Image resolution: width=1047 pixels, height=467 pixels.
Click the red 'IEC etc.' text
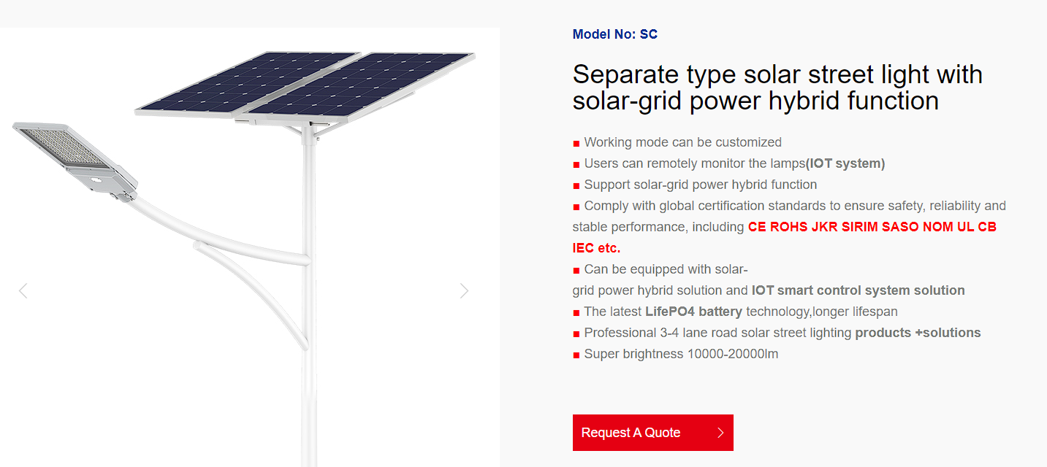596,248
